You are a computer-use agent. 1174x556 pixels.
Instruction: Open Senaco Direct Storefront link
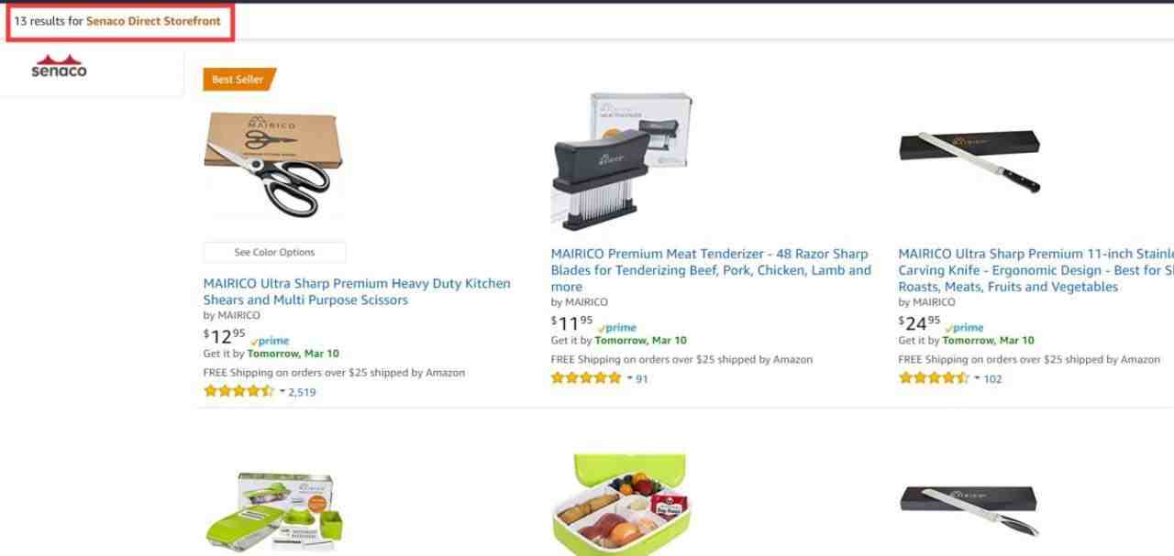pos(153,21)
